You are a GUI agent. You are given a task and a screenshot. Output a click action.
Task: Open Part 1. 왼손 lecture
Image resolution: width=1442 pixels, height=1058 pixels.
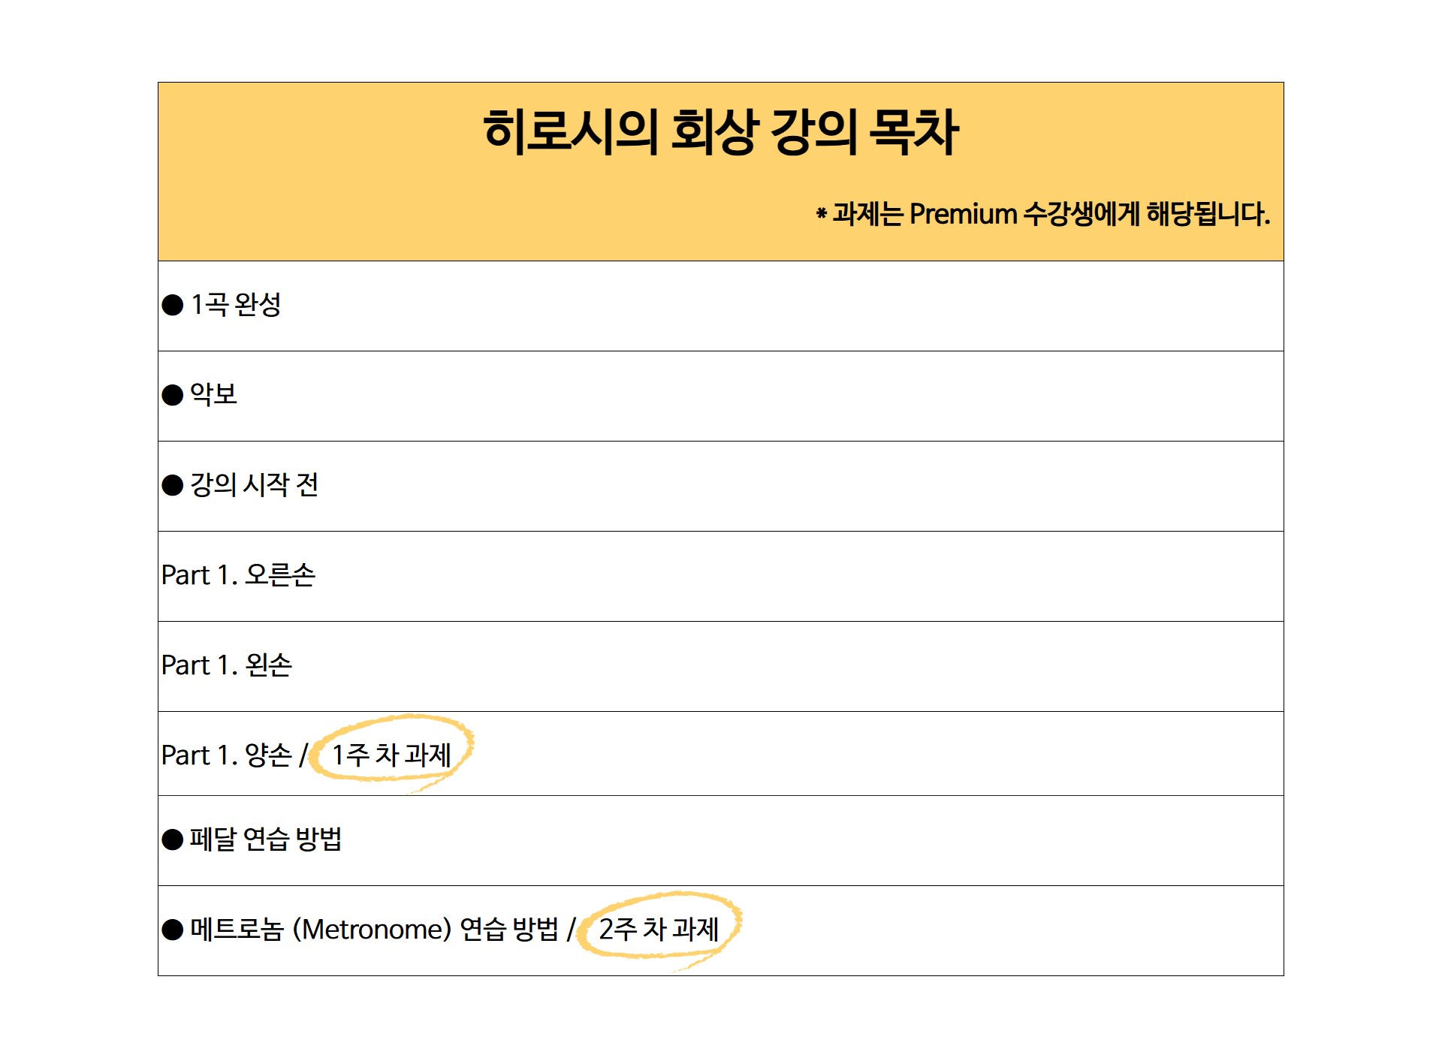(227, 665)
